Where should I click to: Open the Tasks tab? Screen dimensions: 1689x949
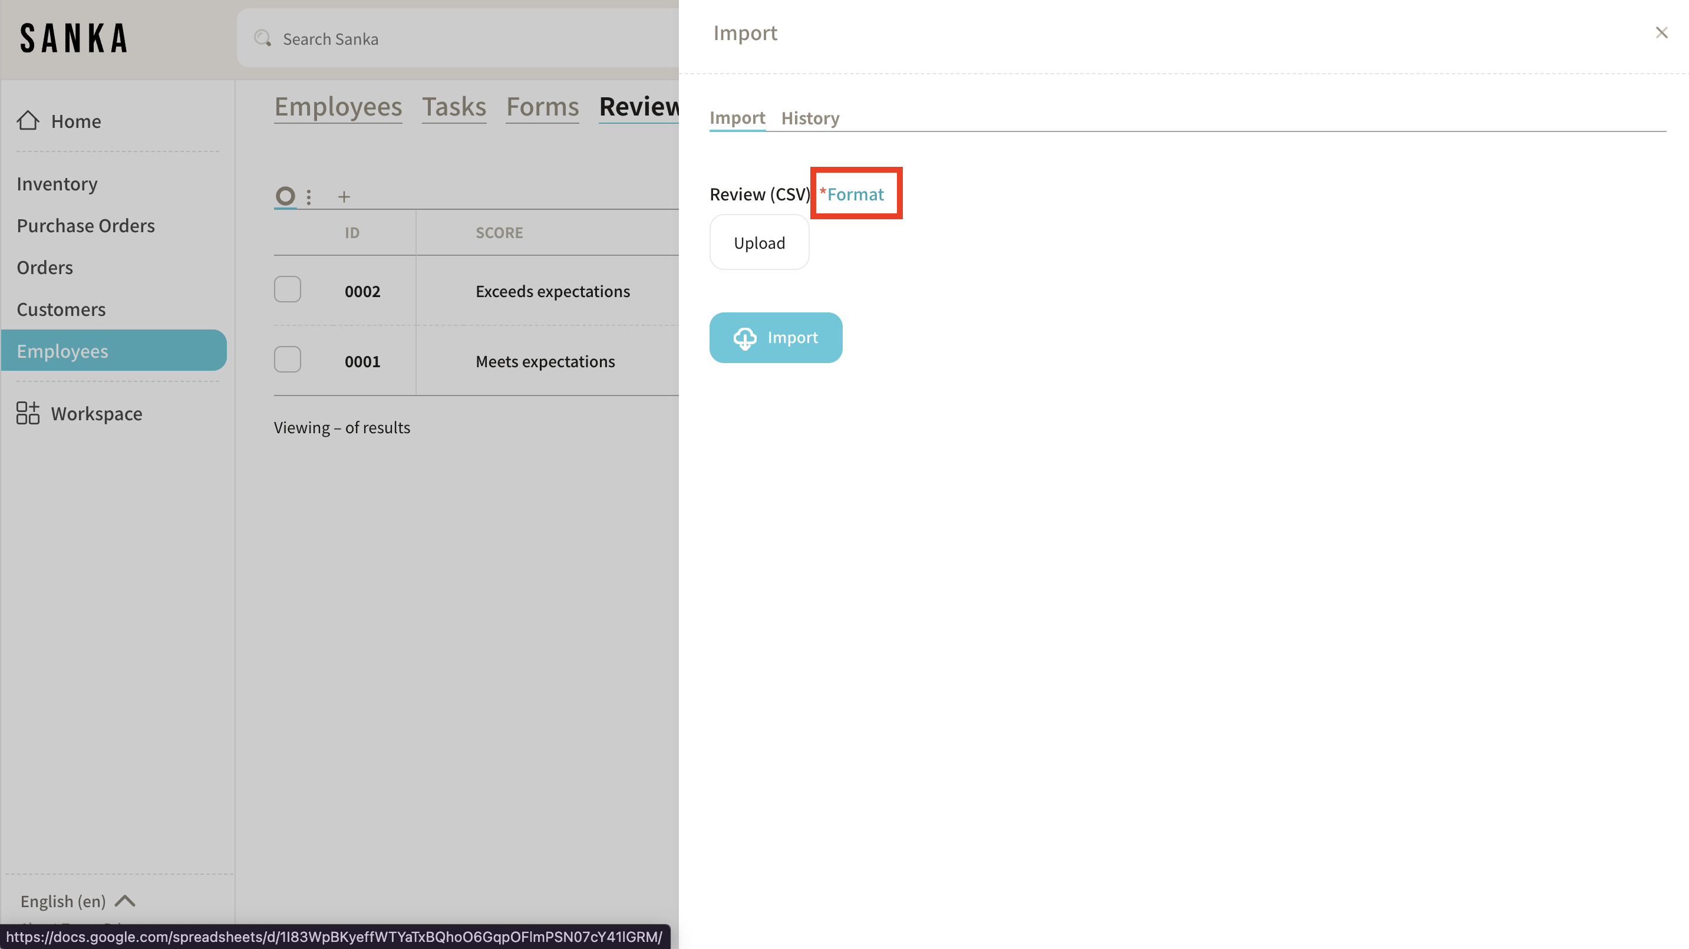[454, 106]
